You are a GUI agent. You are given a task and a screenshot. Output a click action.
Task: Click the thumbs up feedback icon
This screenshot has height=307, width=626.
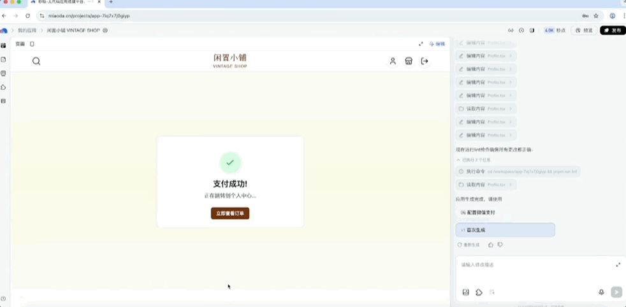490,245
